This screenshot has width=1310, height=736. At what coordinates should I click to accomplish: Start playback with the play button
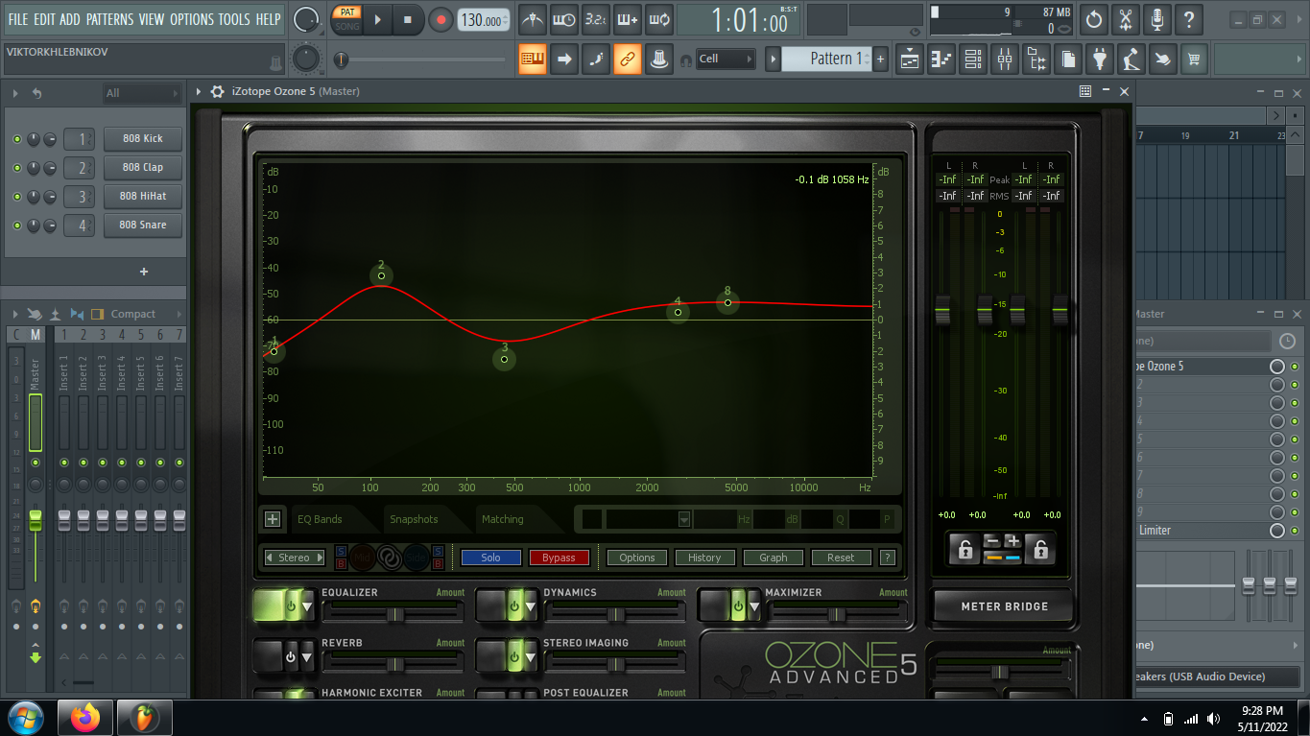(x=377, y=19)
